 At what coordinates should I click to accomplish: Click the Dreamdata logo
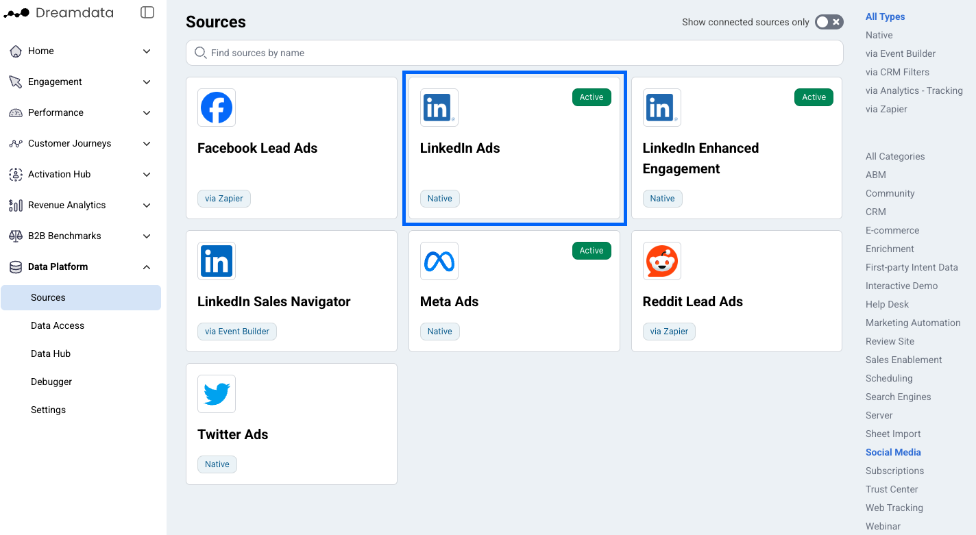click(x=59, y=12)
